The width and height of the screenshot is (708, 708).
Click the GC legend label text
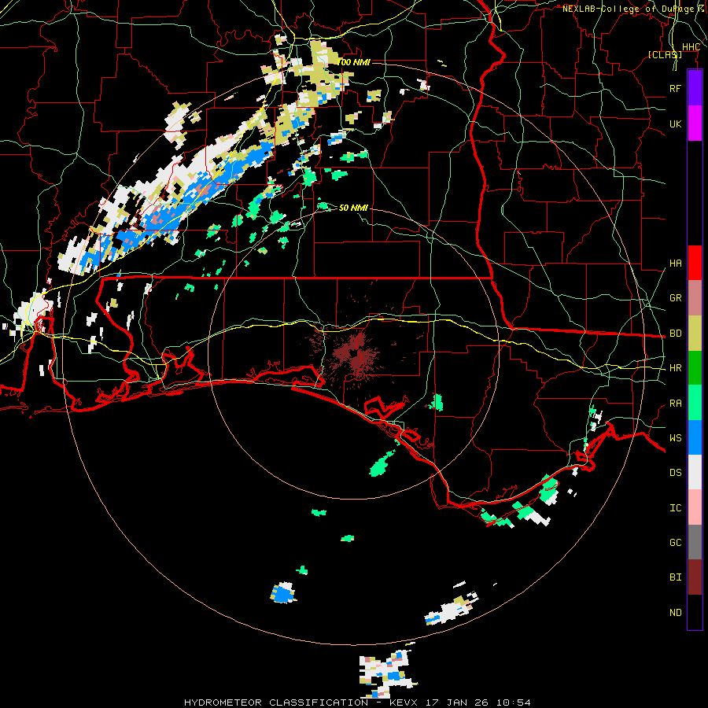coord(675,543)
